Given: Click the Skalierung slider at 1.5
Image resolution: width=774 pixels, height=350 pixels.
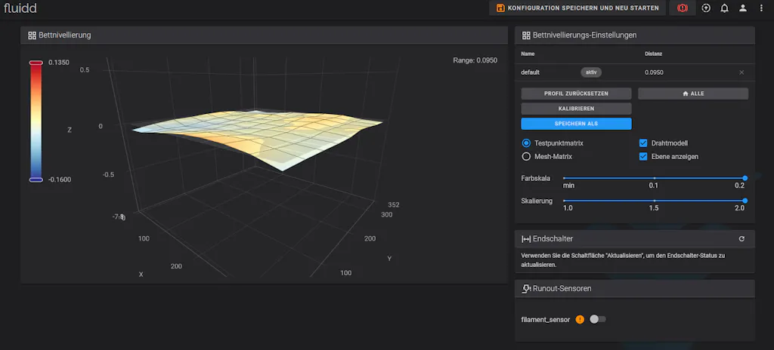Looking at the screenshot, I should pyautogui.click(x=654, y=201).
